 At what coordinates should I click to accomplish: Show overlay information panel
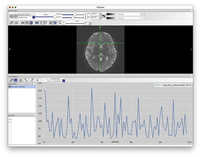click(16, 16)
